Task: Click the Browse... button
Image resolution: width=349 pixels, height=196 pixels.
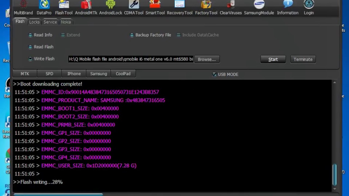Action: tap(207, 59)
